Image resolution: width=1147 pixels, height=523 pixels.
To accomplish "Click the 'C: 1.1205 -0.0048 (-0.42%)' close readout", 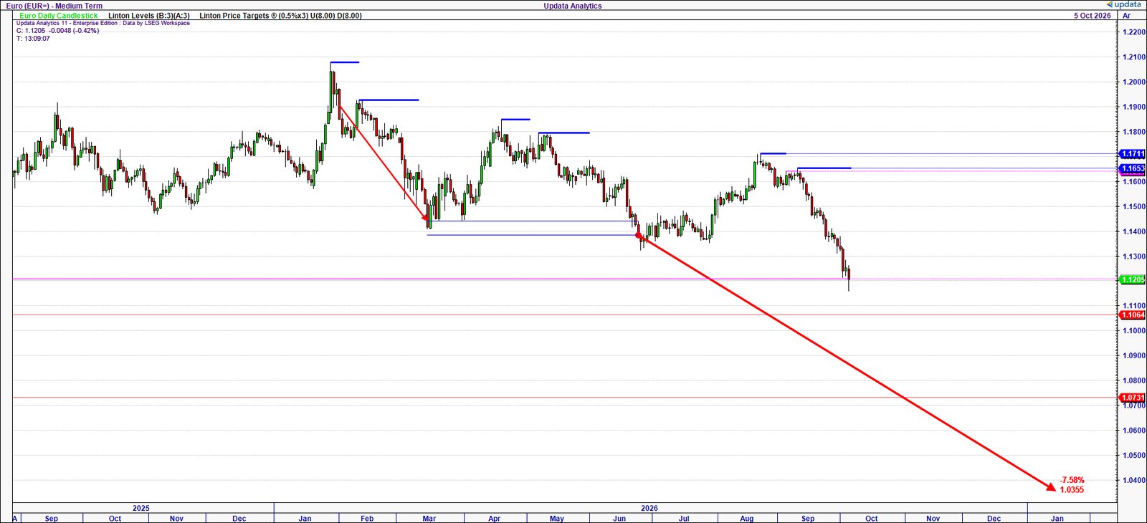I will click(x=57, y=31).
